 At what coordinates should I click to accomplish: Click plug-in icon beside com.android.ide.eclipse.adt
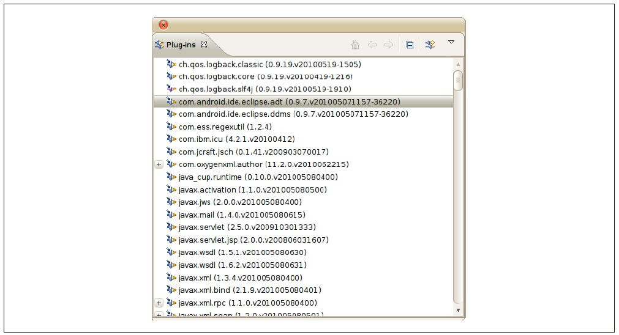[171, 101]
